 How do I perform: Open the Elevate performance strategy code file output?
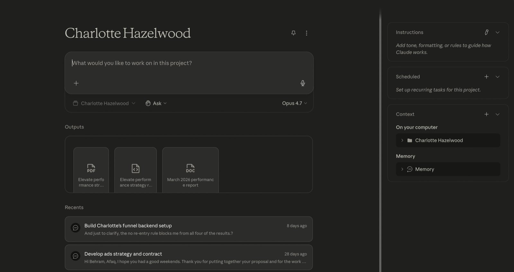point(136,170)
